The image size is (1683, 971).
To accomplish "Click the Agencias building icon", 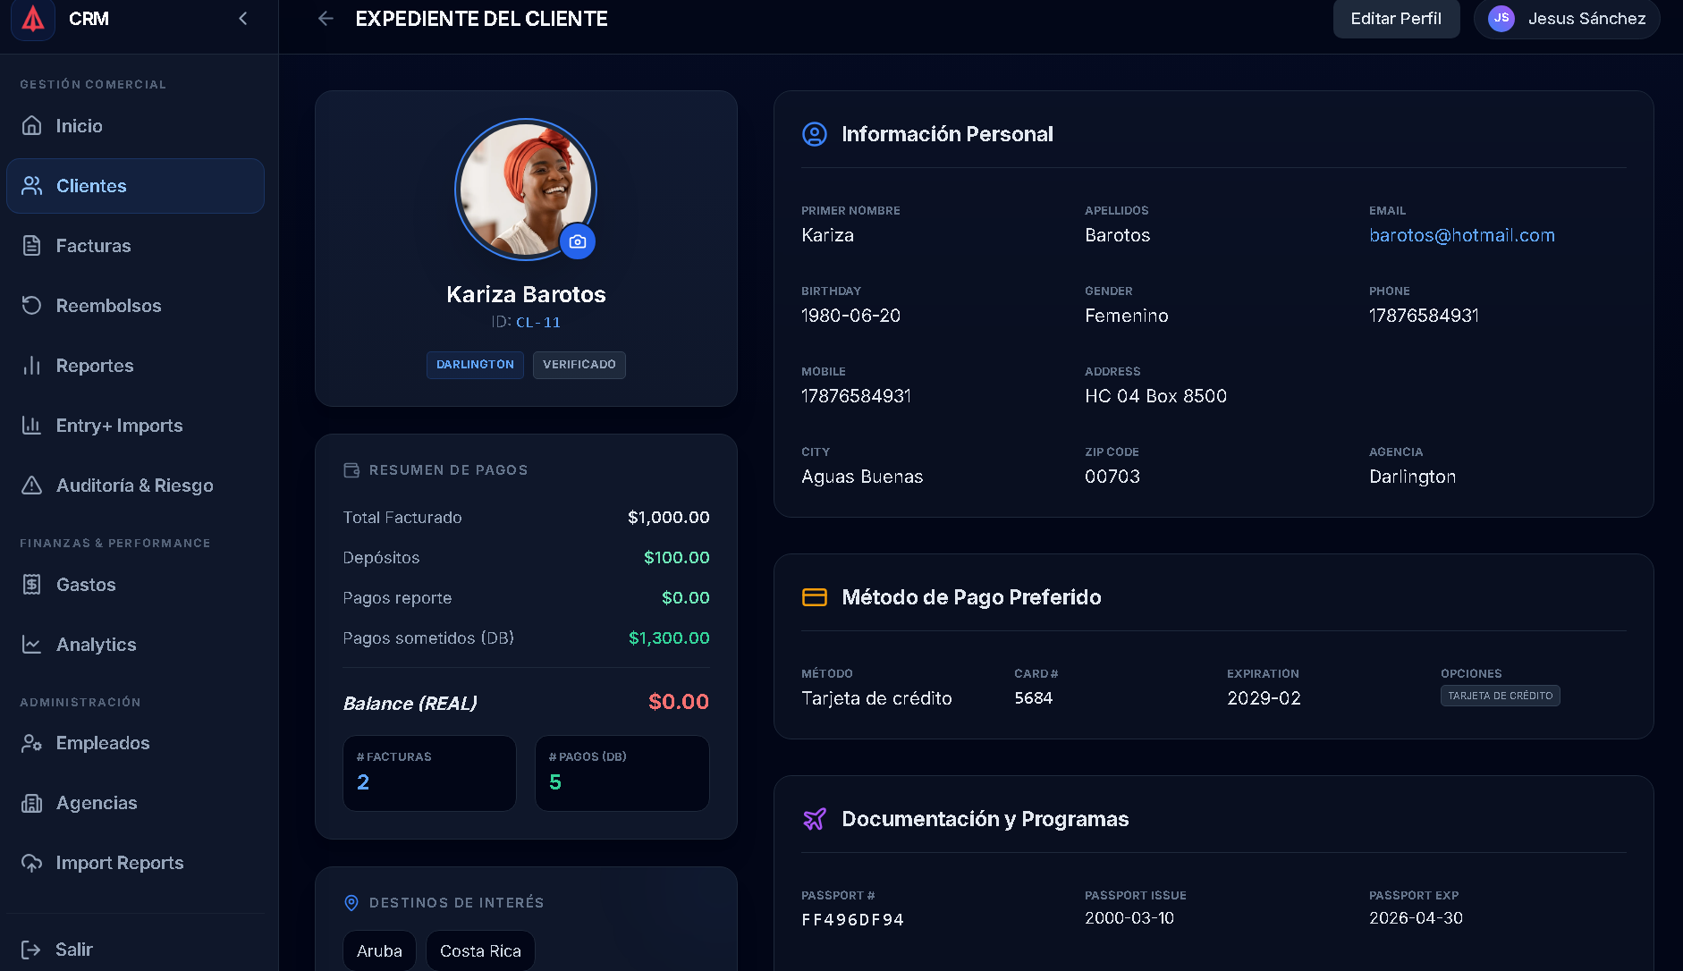I will tap(32, 802).
